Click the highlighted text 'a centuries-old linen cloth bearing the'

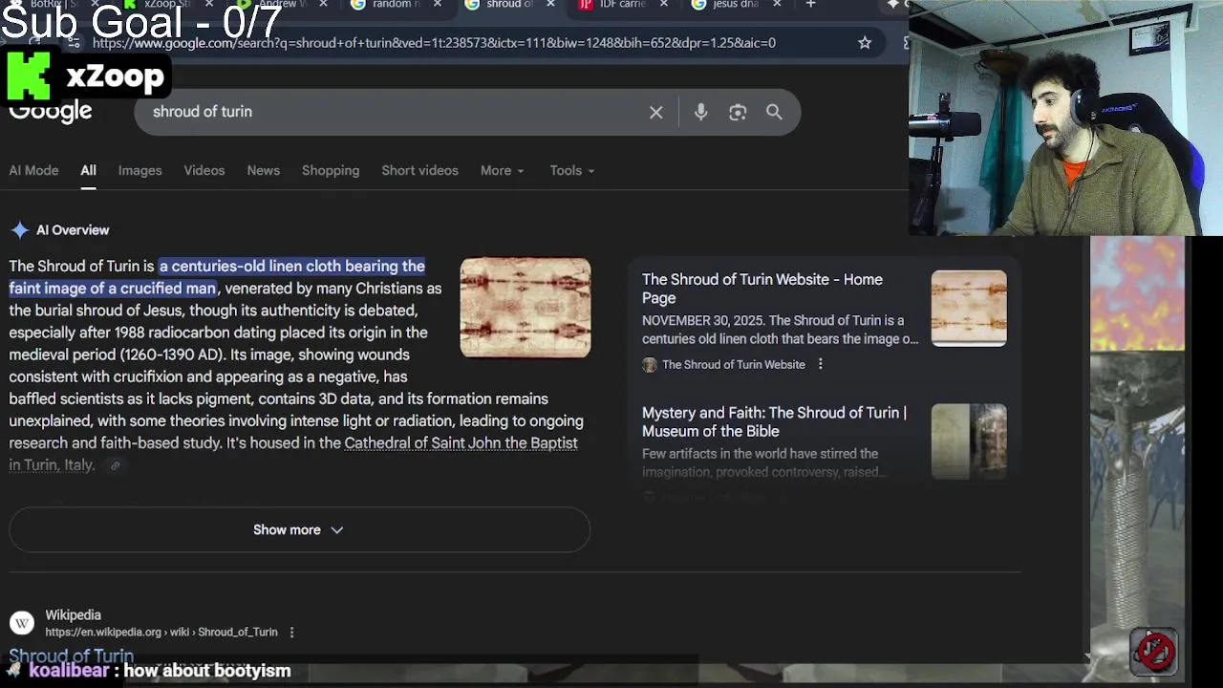292,266
